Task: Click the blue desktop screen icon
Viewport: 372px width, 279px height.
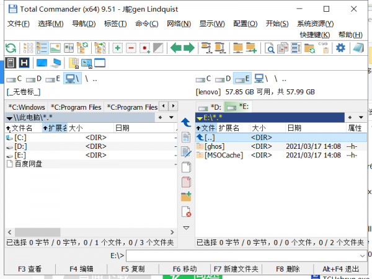Action: (42, 63)
